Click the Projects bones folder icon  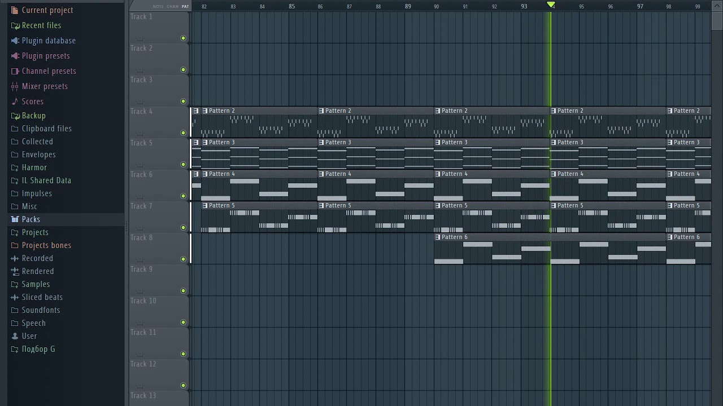[15, 245]
